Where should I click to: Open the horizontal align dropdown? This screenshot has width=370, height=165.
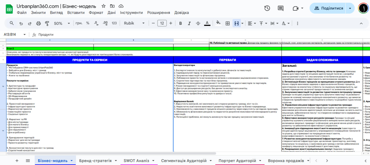[252, 23]
